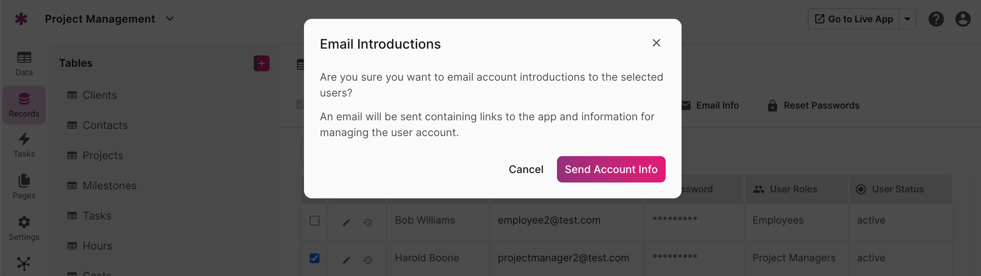The width and height of the screenshot is (981, 276).
Task: Select the Data tab in sidebar
Action: [x=24, y=64]
